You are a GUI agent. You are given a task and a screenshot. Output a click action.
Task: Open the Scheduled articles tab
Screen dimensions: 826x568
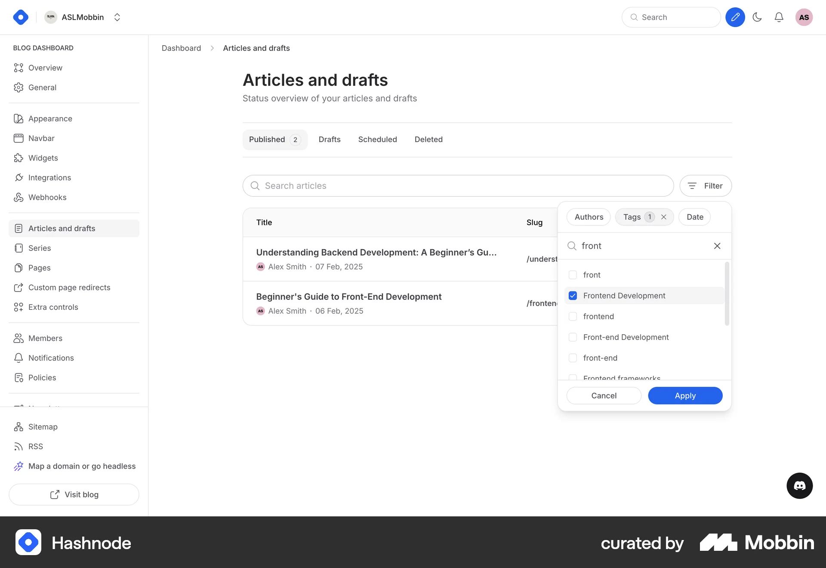[377, 139]
